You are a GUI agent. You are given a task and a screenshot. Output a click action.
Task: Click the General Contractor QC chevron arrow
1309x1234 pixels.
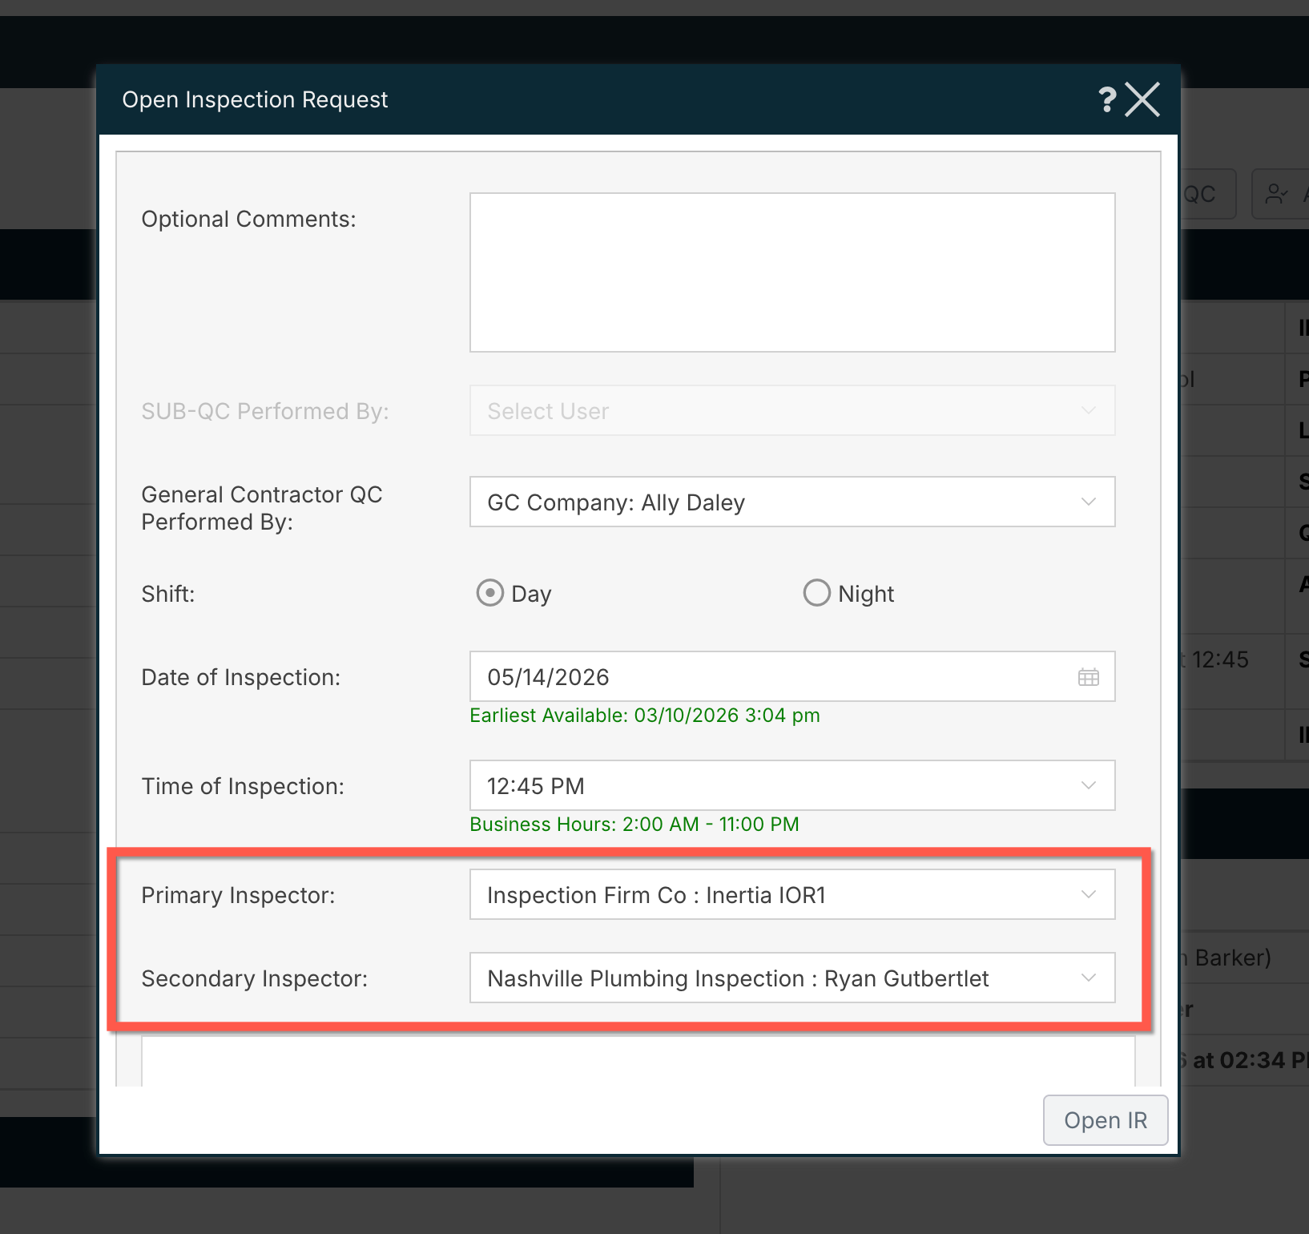(x=1088, y=502)
